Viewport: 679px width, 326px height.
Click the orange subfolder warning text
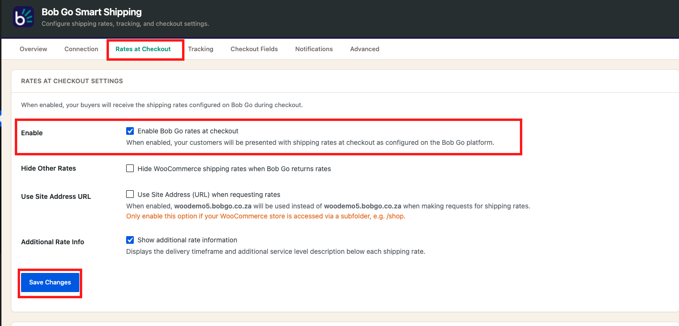[x=266, y=216]
